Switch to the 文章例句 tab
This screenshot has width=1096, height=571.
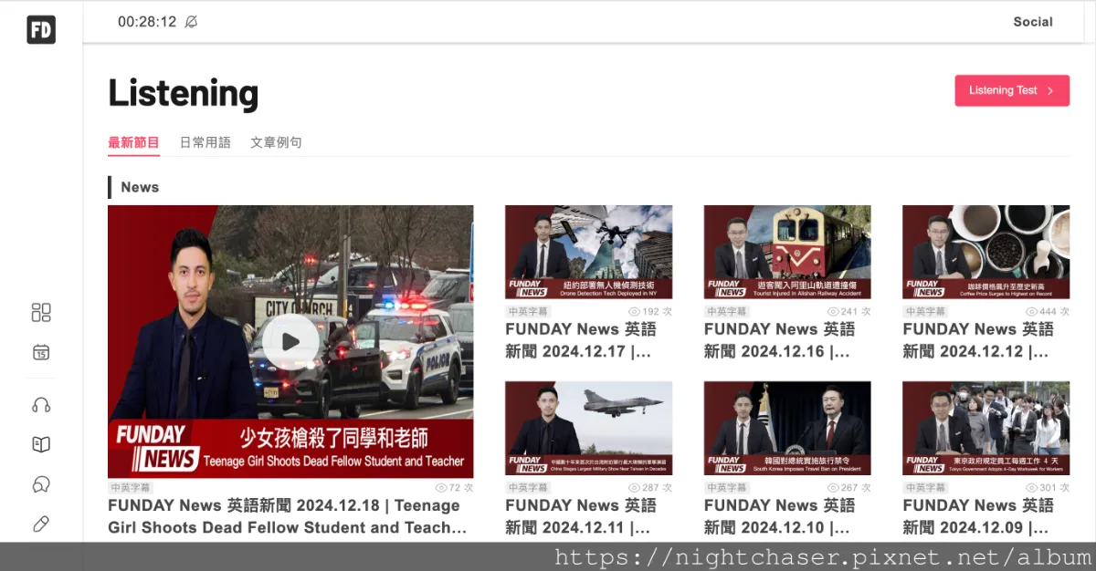[x=276, y=142]
